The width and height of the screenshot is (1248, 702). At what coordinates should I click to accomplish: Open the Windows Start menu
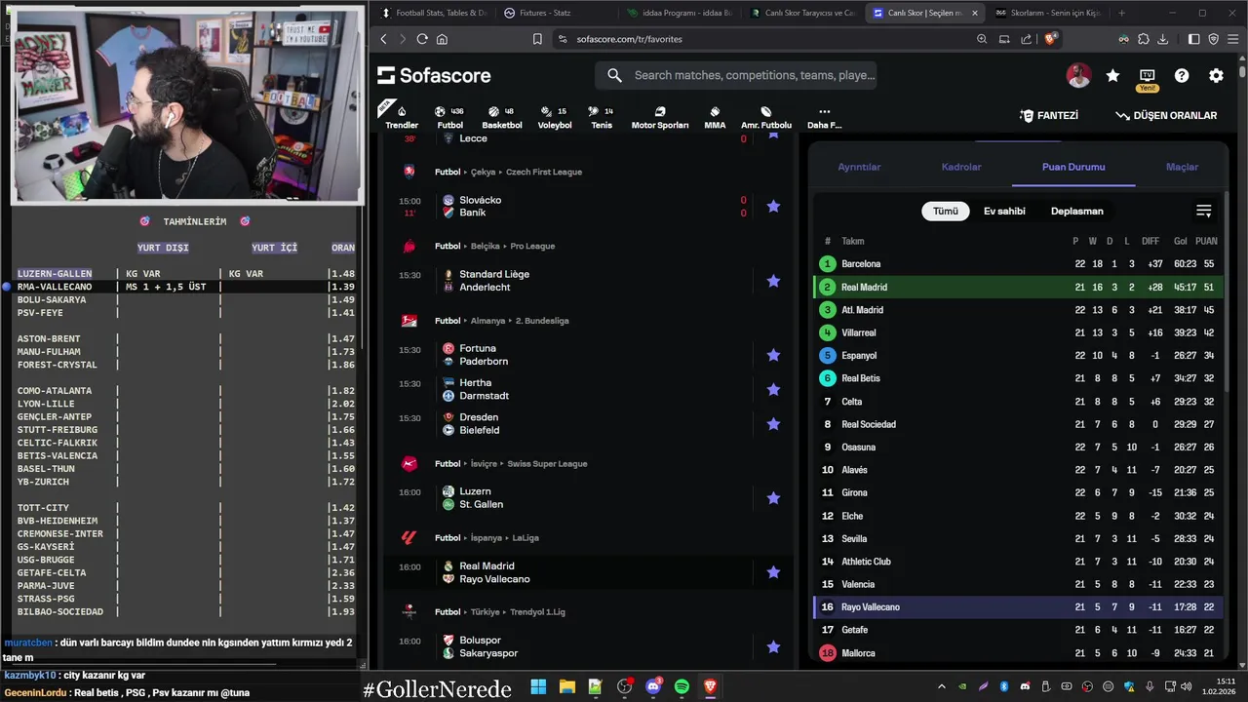(x=538, y=686)
